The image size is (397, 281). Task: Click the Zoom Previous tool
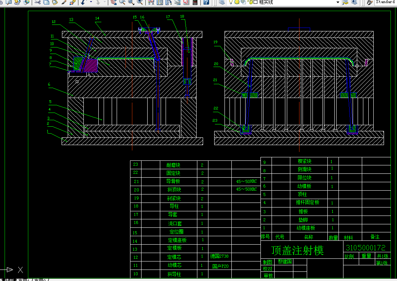click(x=140, y=2)
